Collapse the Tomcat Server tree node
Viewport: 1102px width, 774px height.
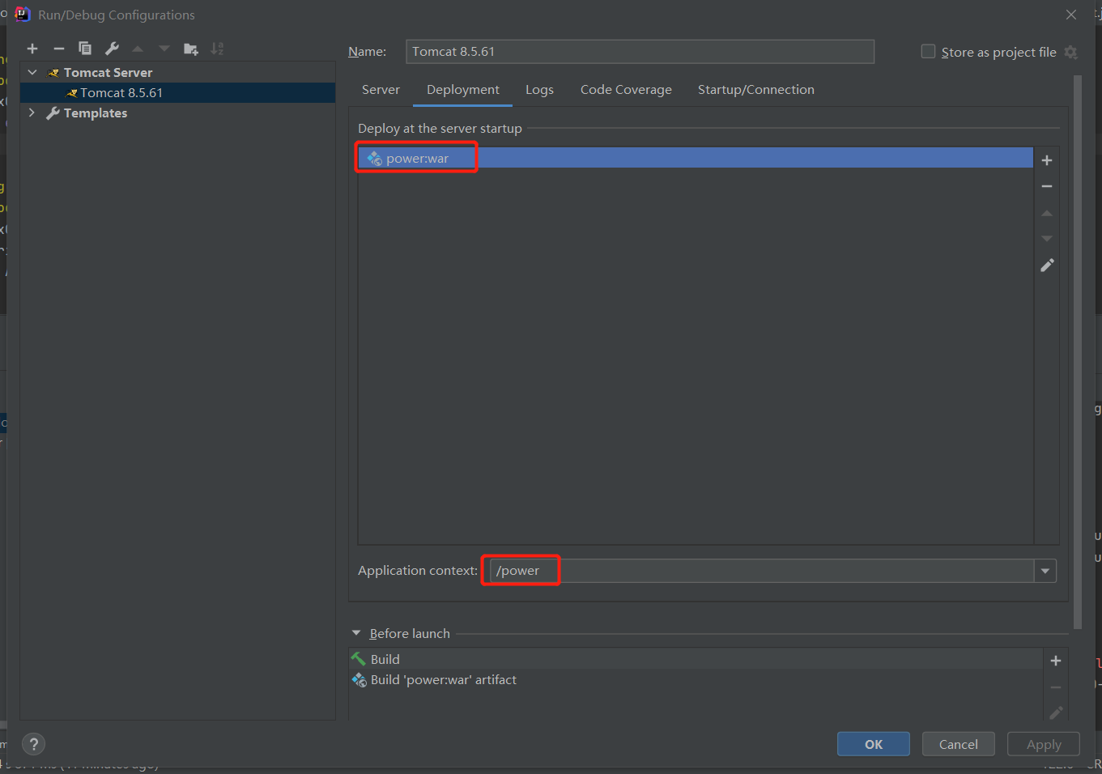(32, 72)
